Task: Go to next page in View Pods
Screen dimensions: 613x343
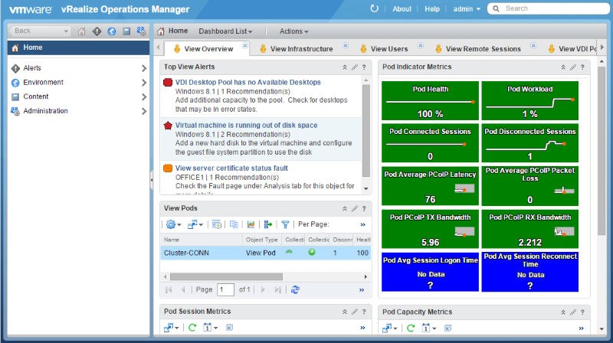Action: pos(263,289)
